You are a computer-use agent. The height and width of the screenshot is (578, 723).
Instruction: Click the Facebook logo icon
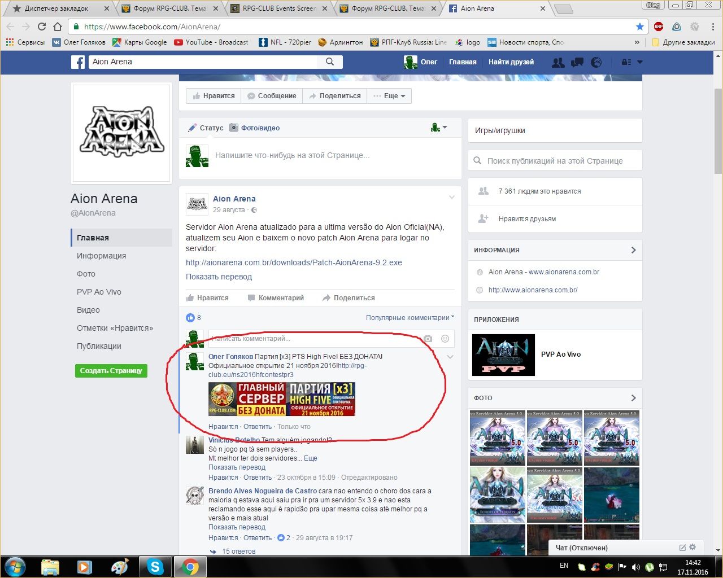tap(78, 62)
